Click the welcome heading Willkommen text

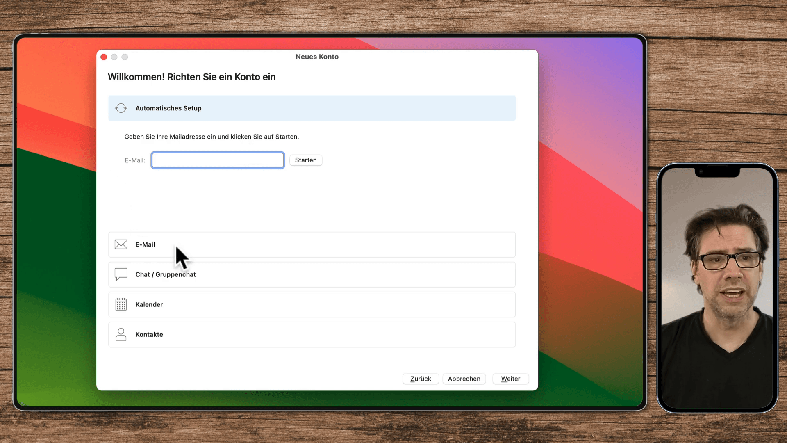tap(191, 77)
